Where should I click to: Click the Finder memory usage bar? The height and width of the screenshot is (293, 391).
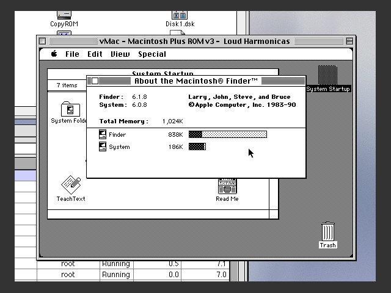pyautogui.click(x=227, y=134)
